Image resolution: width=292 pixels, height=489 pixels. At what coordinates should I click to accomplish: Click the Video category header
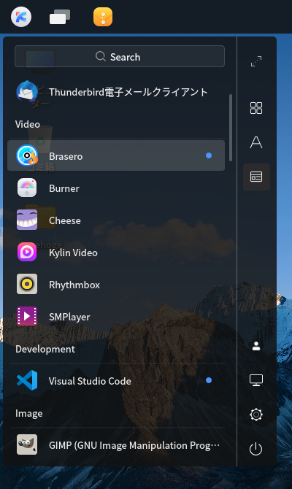tap(28, 124)
